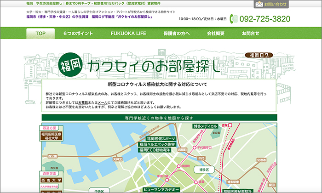Click the 中洲川端 station circle

pos(167,180)
